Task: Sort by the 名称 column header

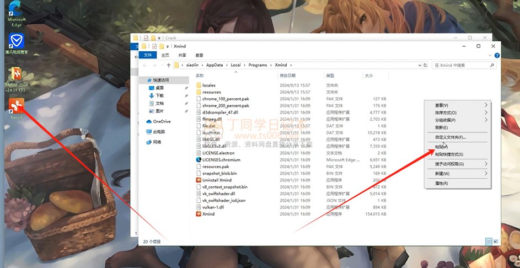Action: pos(199,76)
